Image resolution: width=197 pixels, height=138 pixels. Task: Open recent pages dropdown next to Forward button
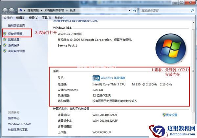16,11
